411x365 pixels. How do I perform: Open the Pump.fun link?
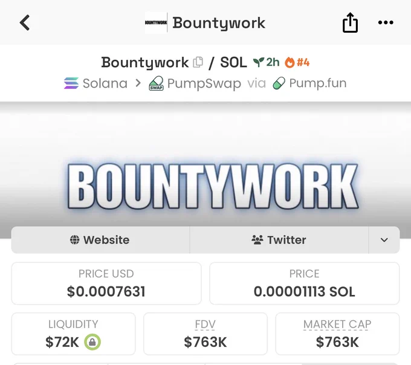tap(318, 83)
